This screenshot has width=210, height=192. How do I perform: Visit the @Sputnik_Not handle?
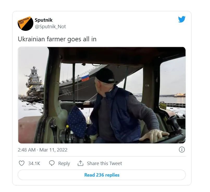click(x=50, y=27)
